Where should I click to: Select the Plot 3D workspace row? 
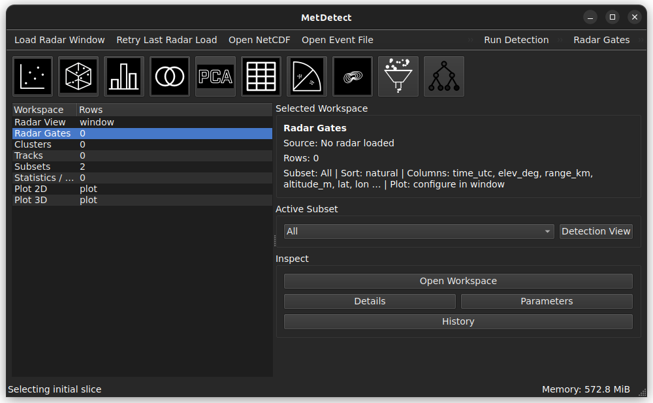[x=142, y=200]
